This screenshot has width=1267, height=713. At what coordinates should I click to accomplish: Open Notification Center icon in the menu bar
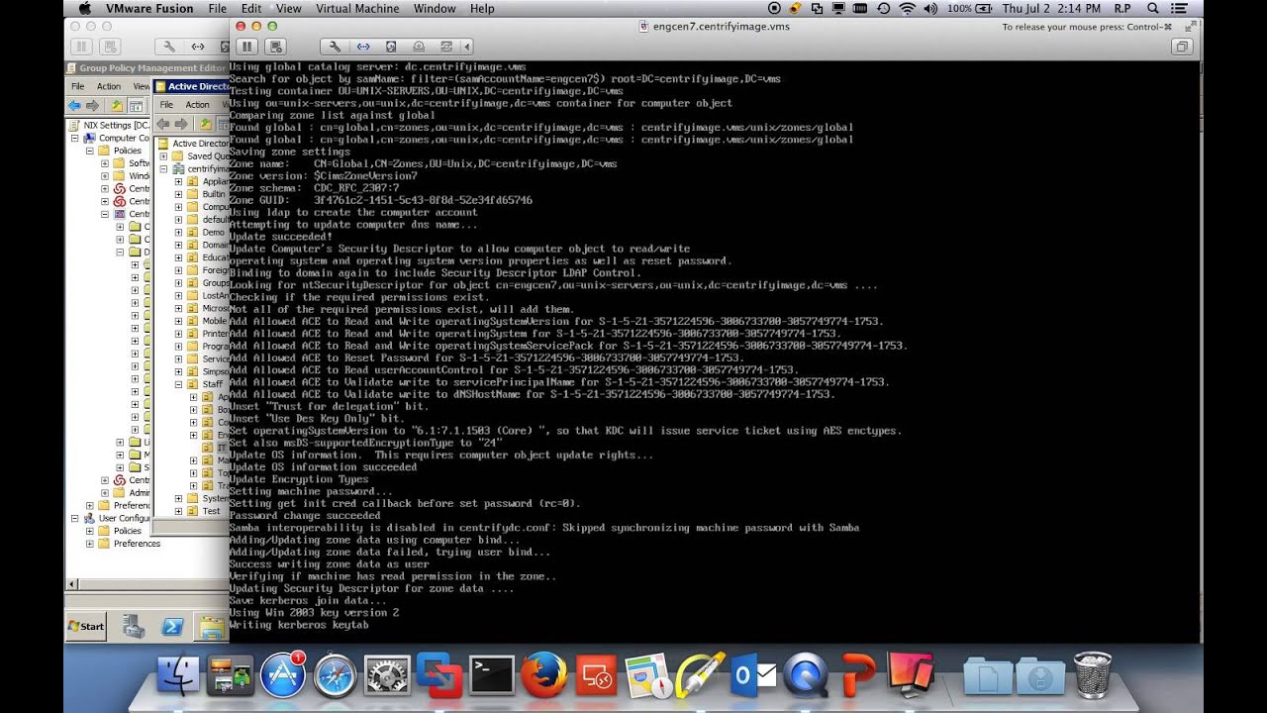[x=1178, y=8]
